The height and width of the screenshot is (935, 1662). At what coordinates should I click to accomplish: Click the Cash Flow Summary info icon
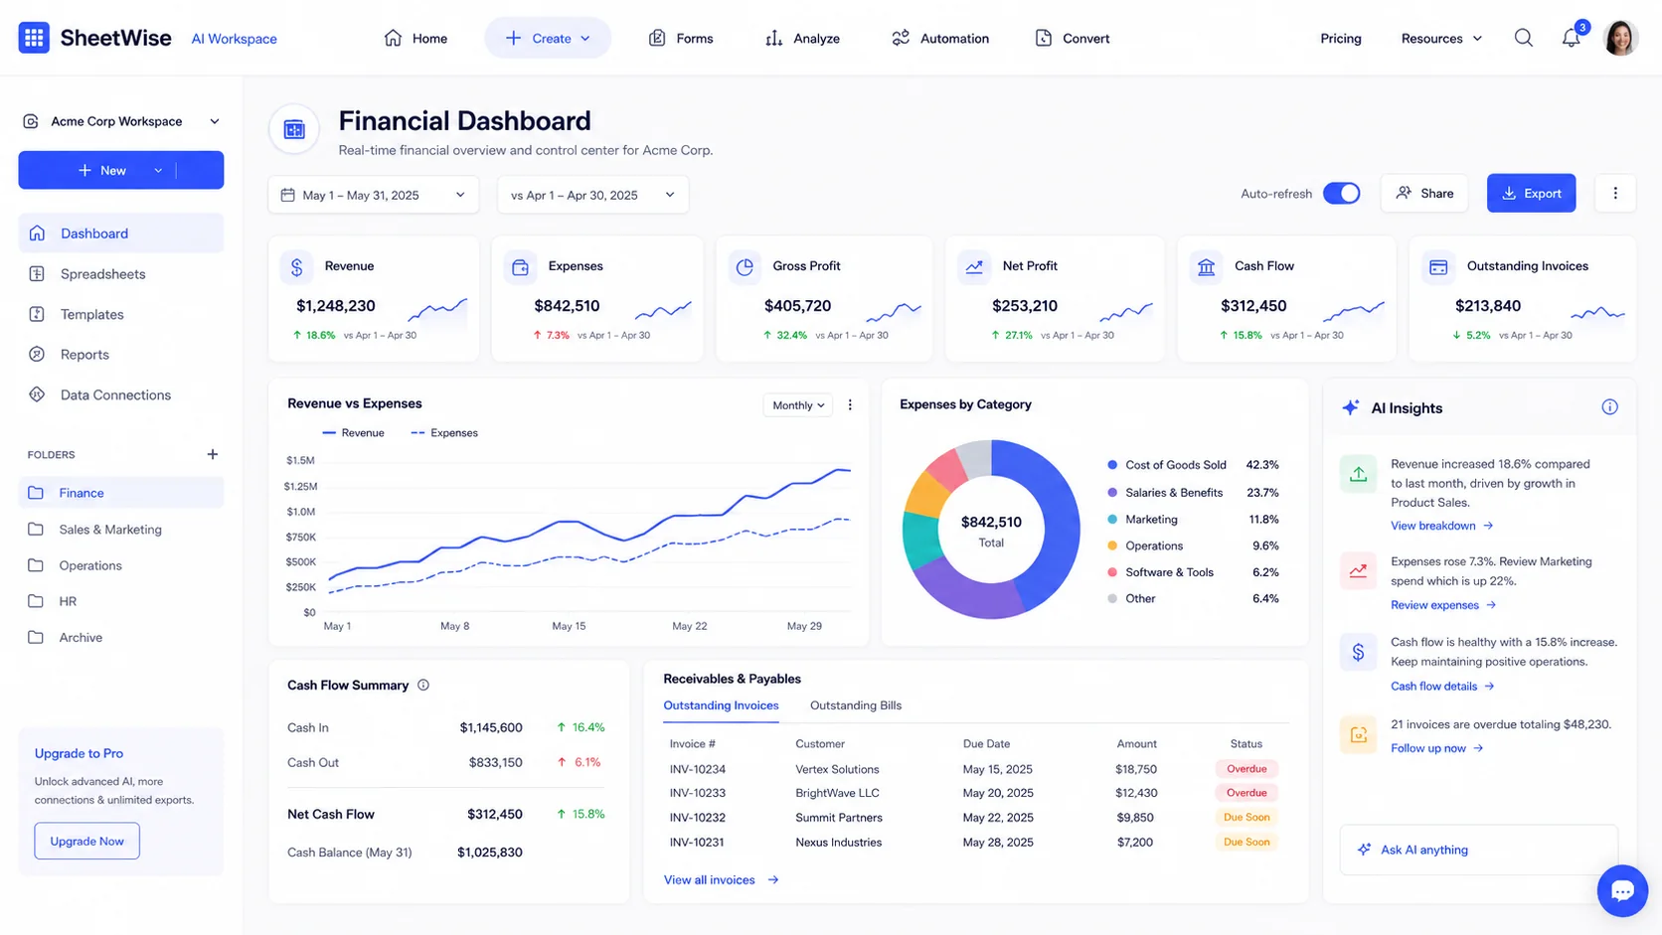click(423, 685)
